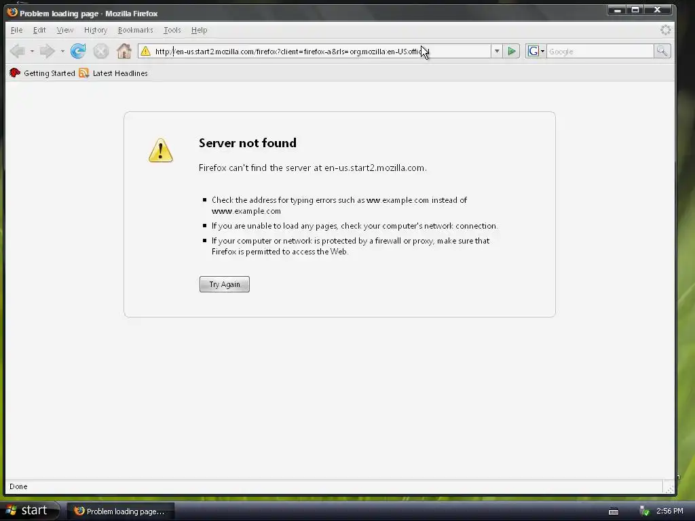695x521 pixels.
Task: Maximize the Firefox window
Action: [635, 9]
